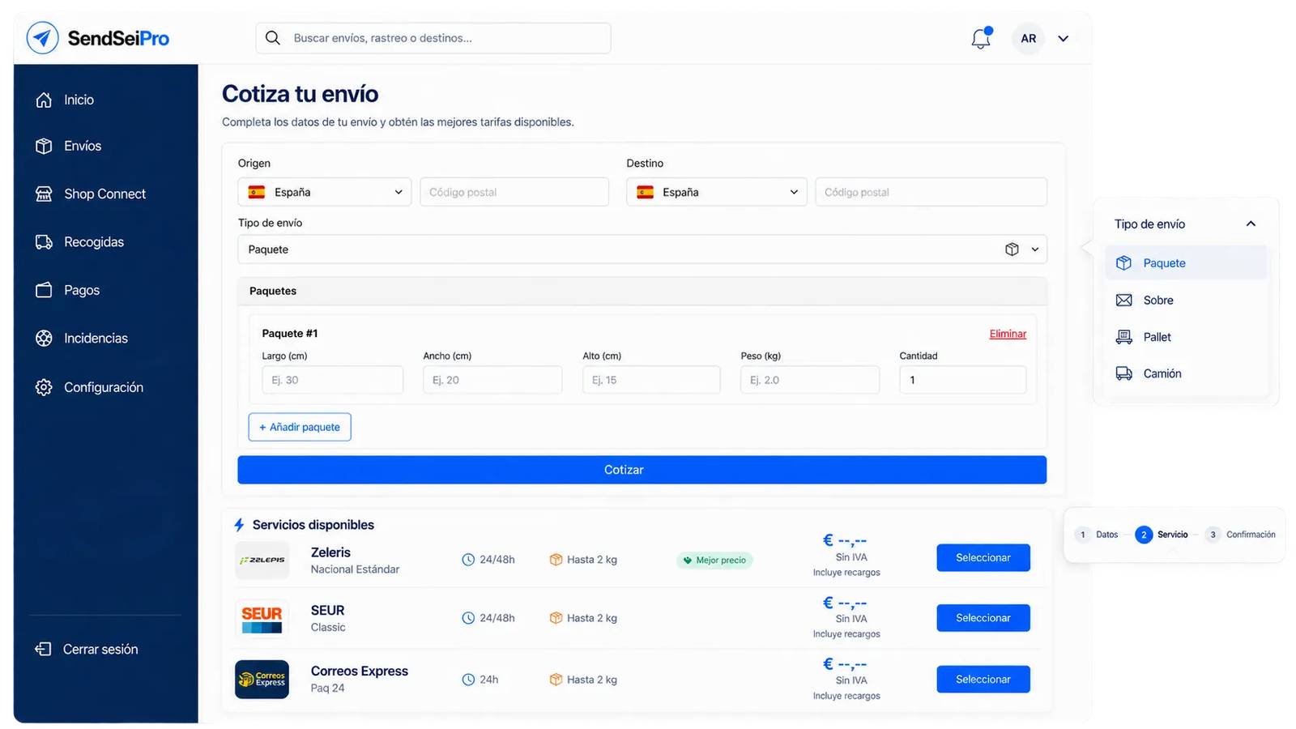Screen dimensions: 1296x729
Task: Click the Zeleris price € --,--
Action: click(x=845, y=540)
